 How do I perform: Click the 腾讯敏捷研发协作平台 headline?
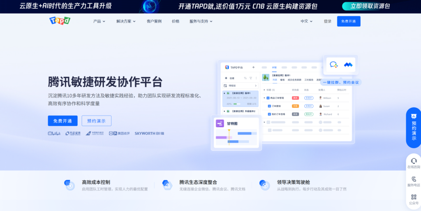[x=105, y=82]
